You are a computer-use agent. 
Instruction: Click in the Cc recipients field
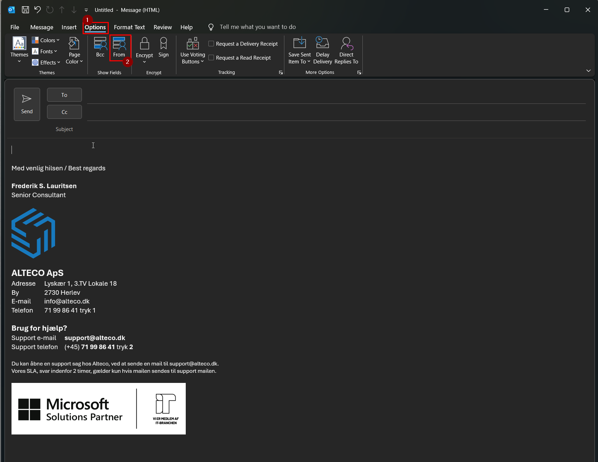pyautogui.click(x=336, y=113)
